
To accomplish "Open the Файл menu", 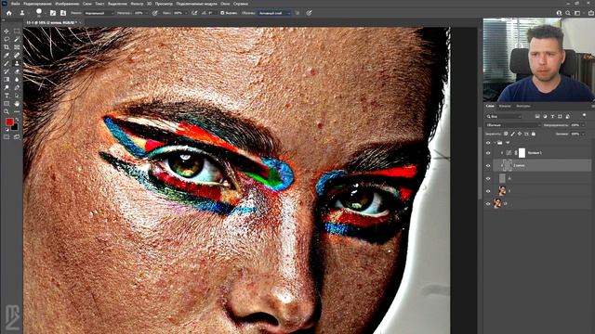I will click(x=15, y=4).
